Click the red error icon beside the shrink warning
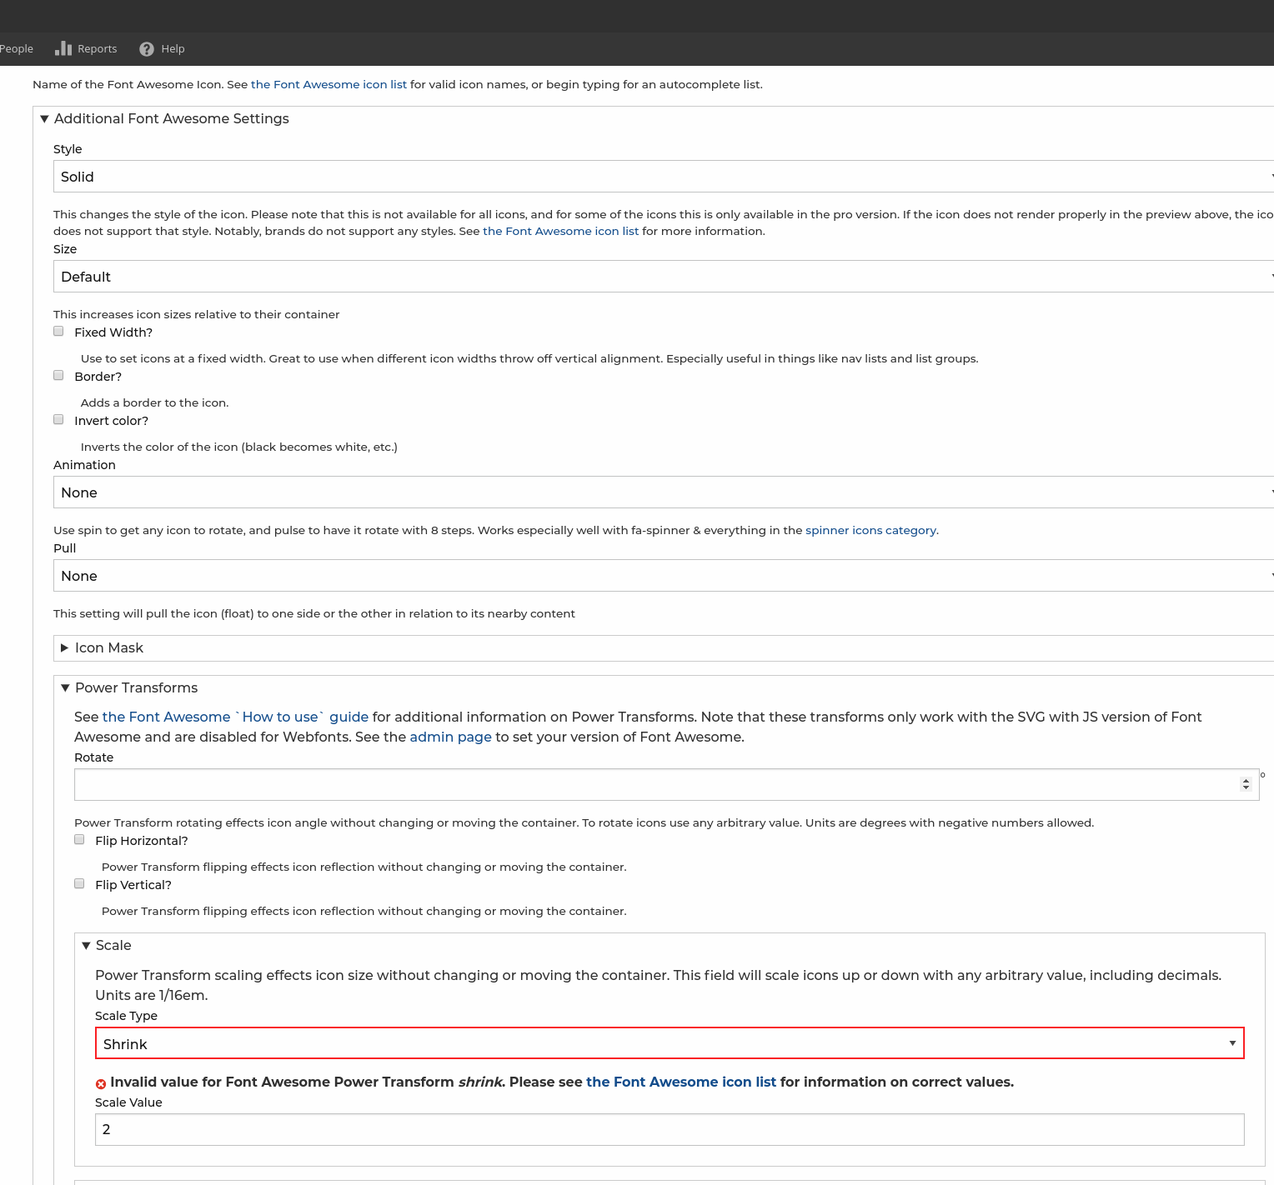Screen dimensions: 1274x1185 pyautogui.click(x=101, y=1083)
